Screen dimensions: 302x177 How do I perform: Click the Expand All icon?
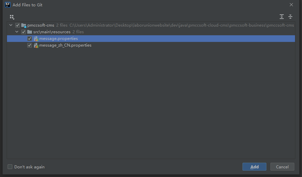point(282,17)
